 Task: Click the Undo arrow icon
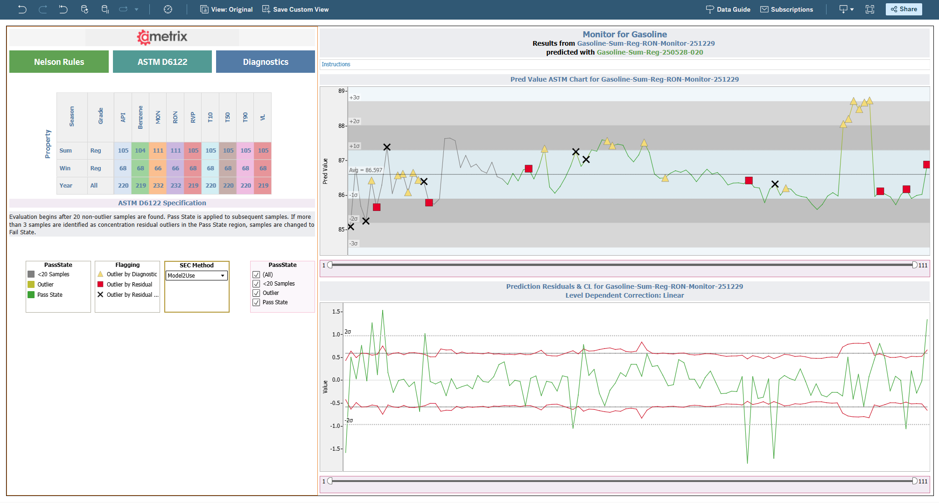click(22, 9)
